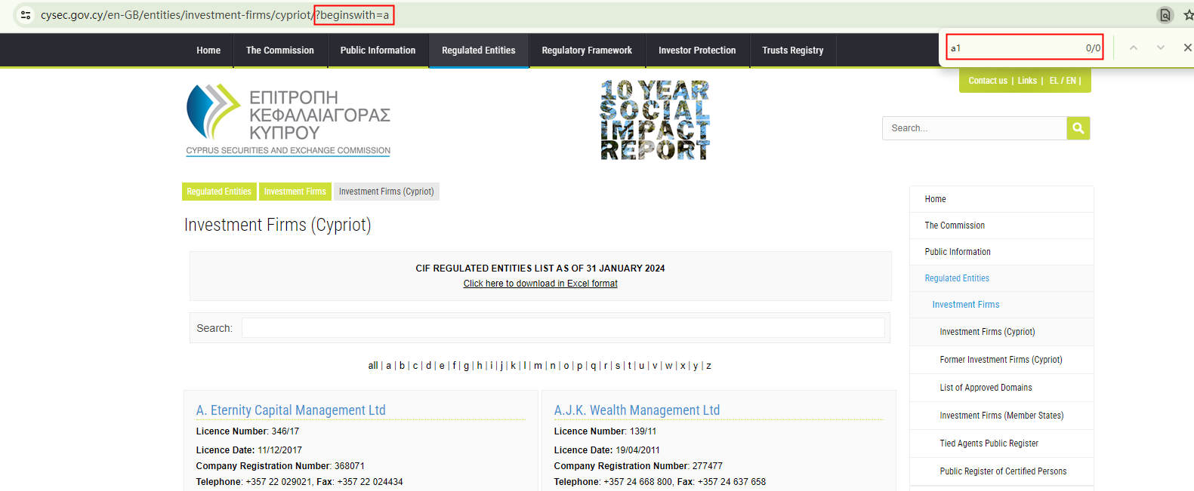Open Former Investment Firms (Cypriot) in sidebar
The height and width of the screenshot is (491, 1194).
coord(1001,360)
